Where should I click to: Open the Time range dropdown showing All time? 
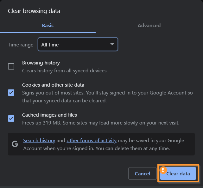[x=78, y=45]
